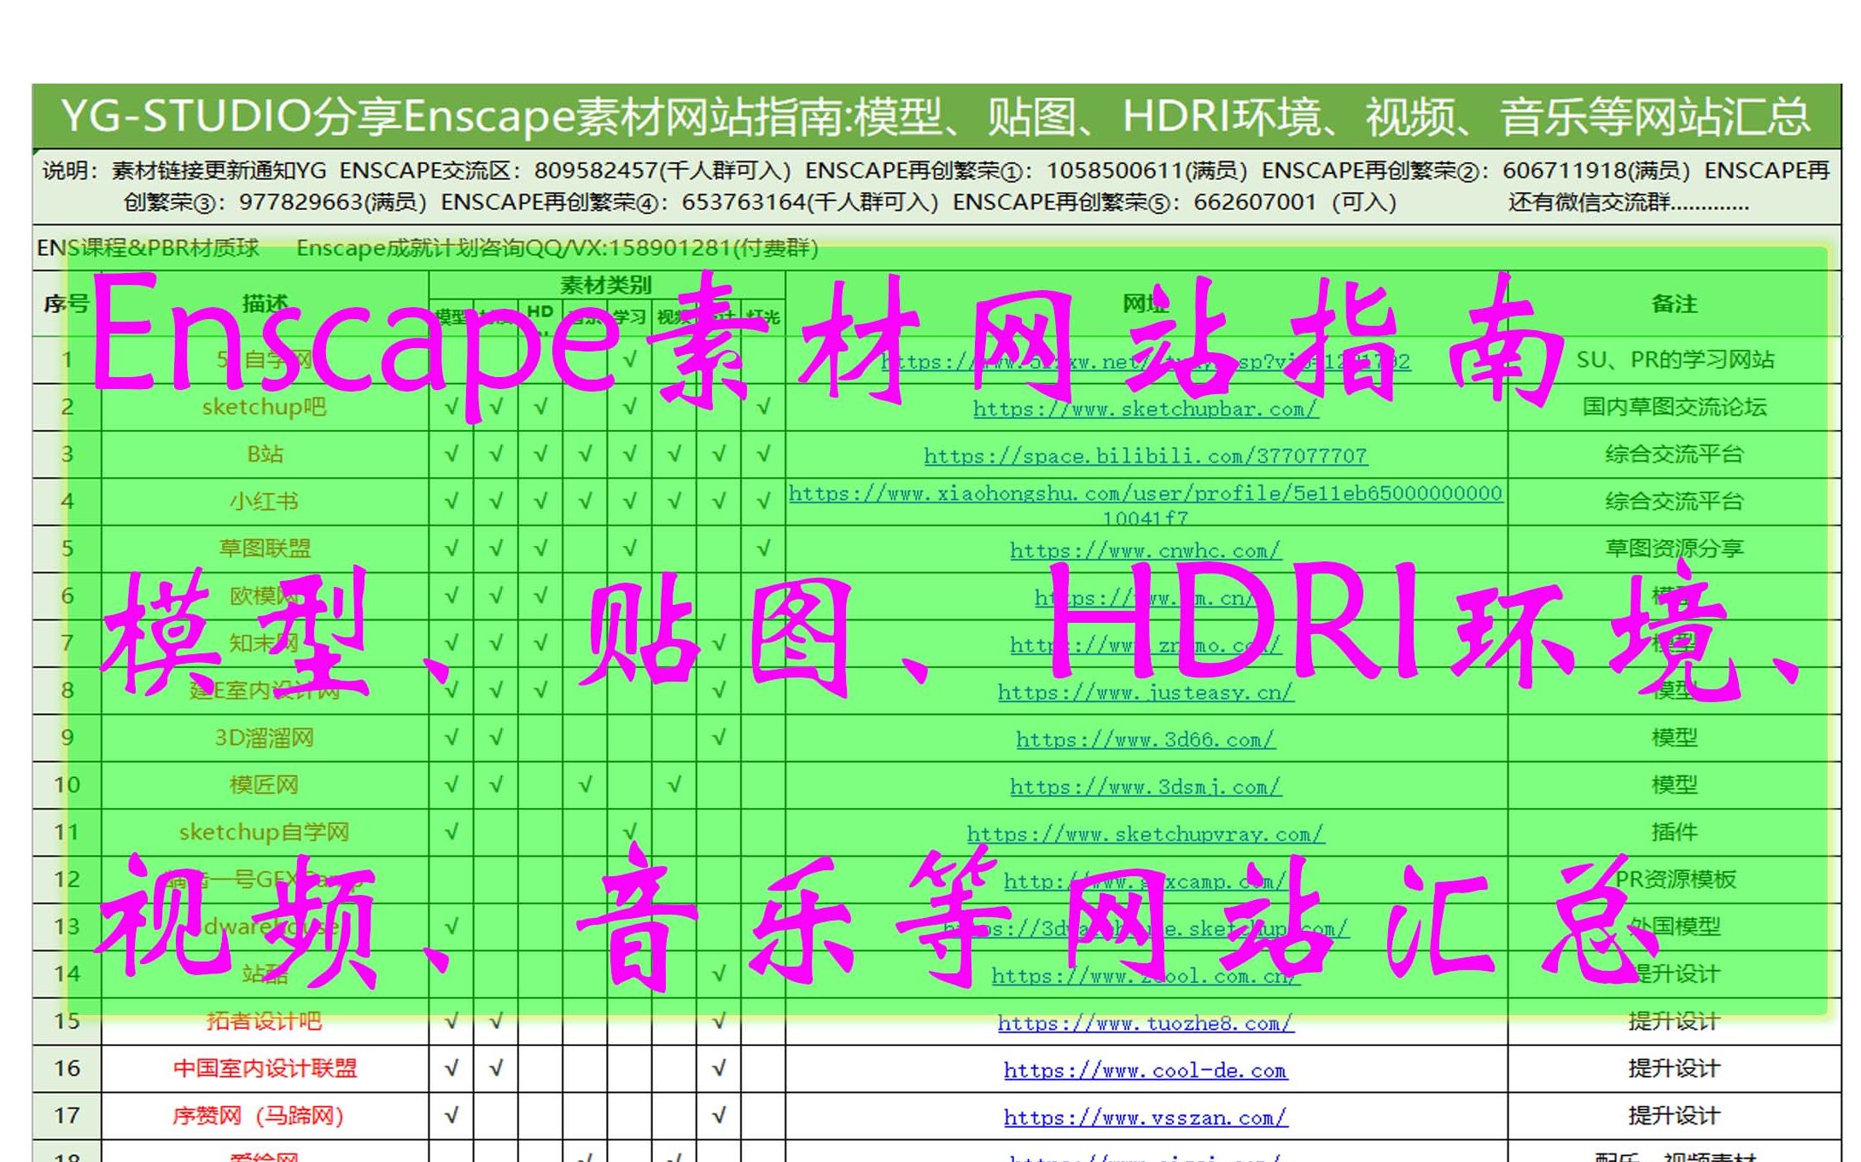Select the 插件 note cell
The image size is (1861, 1162).
[x=1674, y=832]
